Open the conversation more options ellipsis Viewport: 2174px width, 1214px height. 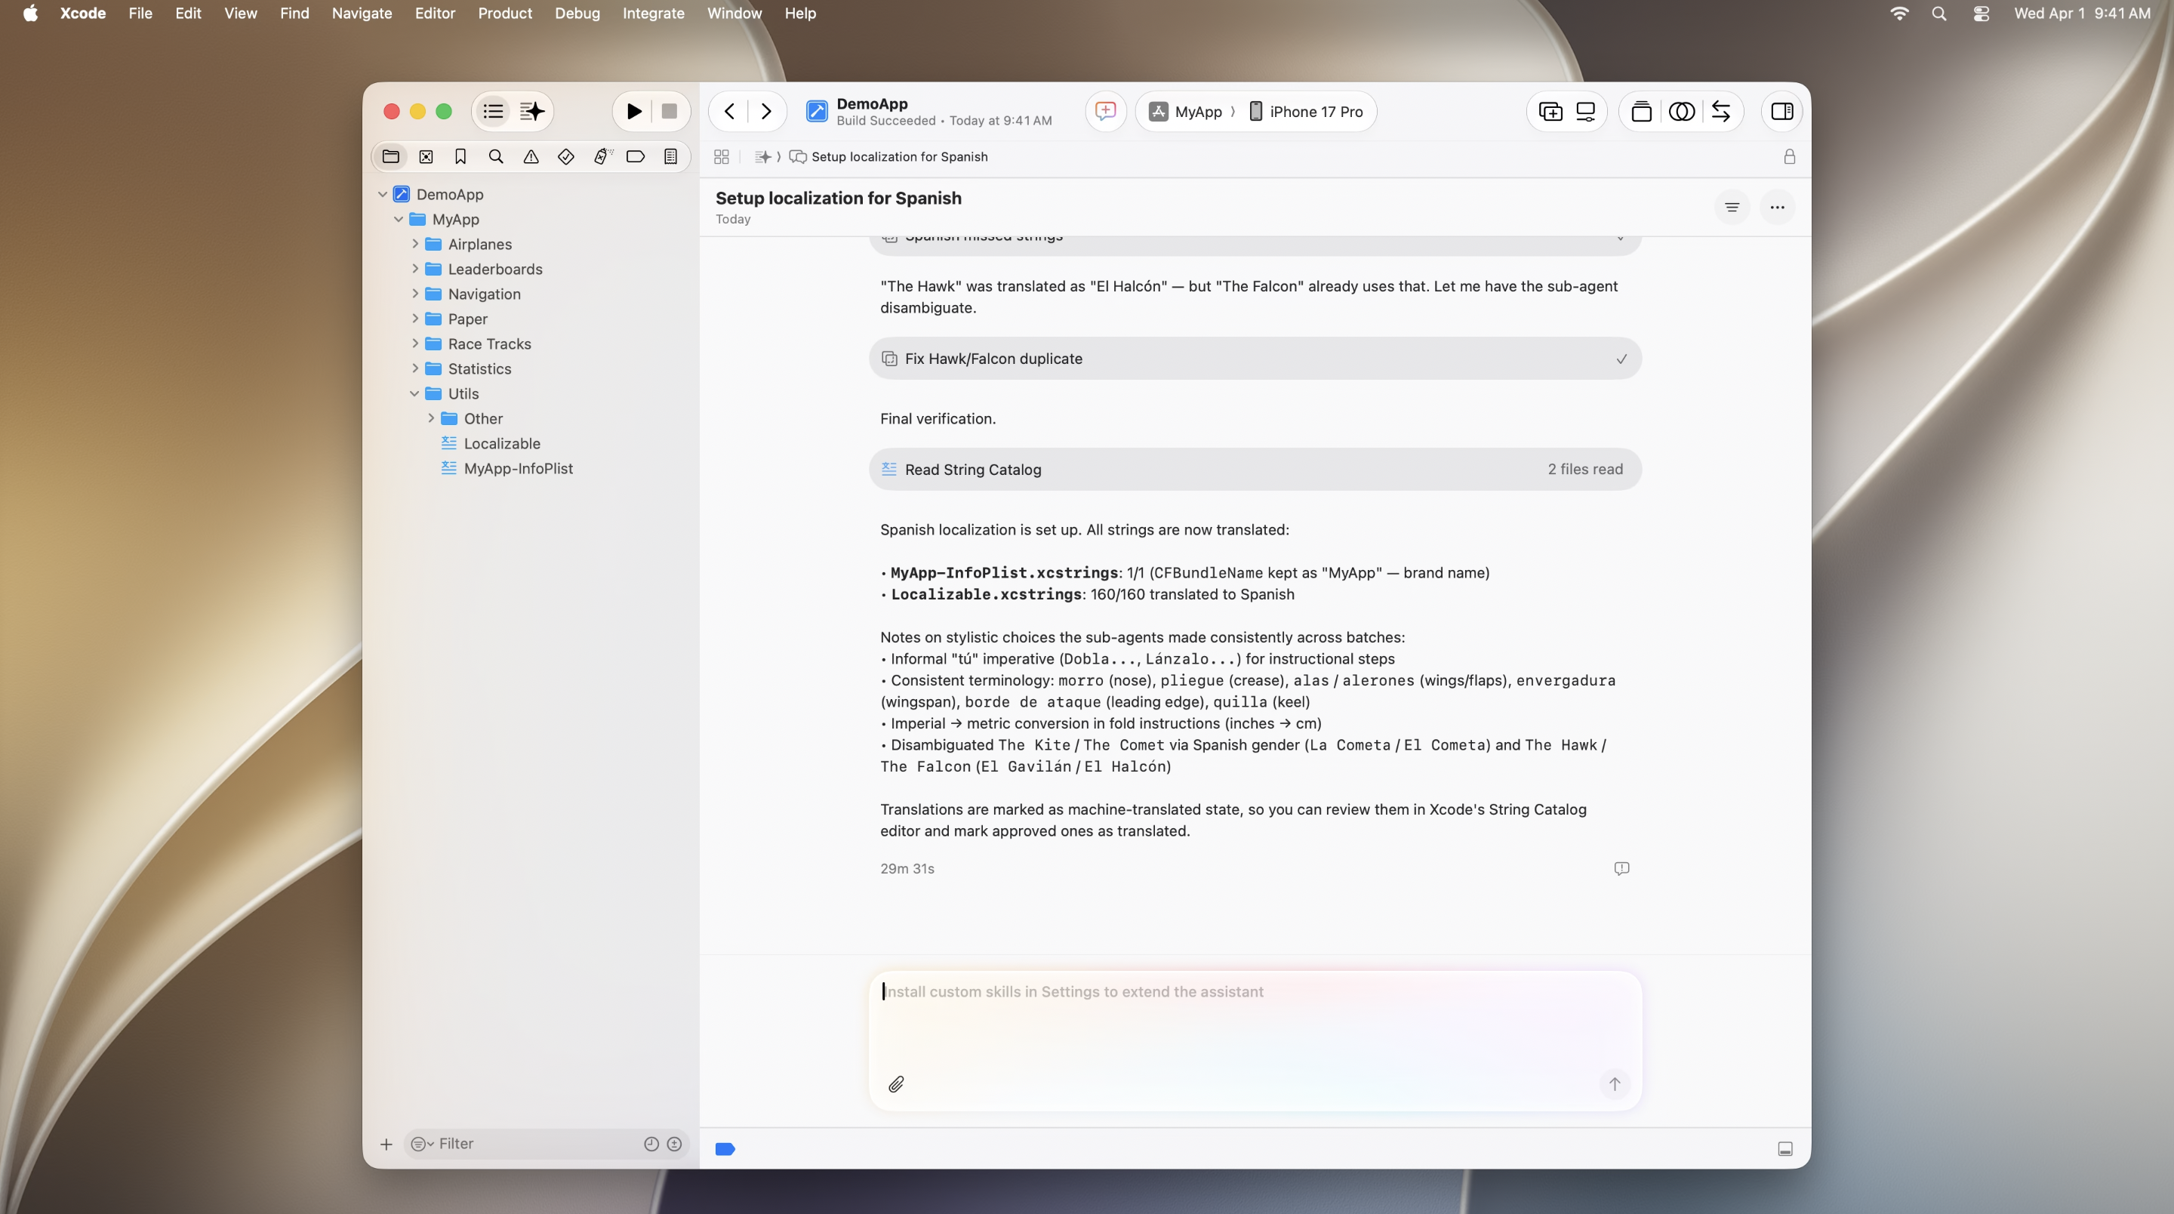(1778, 208)
